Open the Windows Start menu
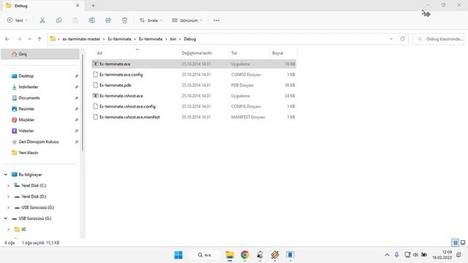The width and height of the screenshot is (468, 263). pos(178,255)
